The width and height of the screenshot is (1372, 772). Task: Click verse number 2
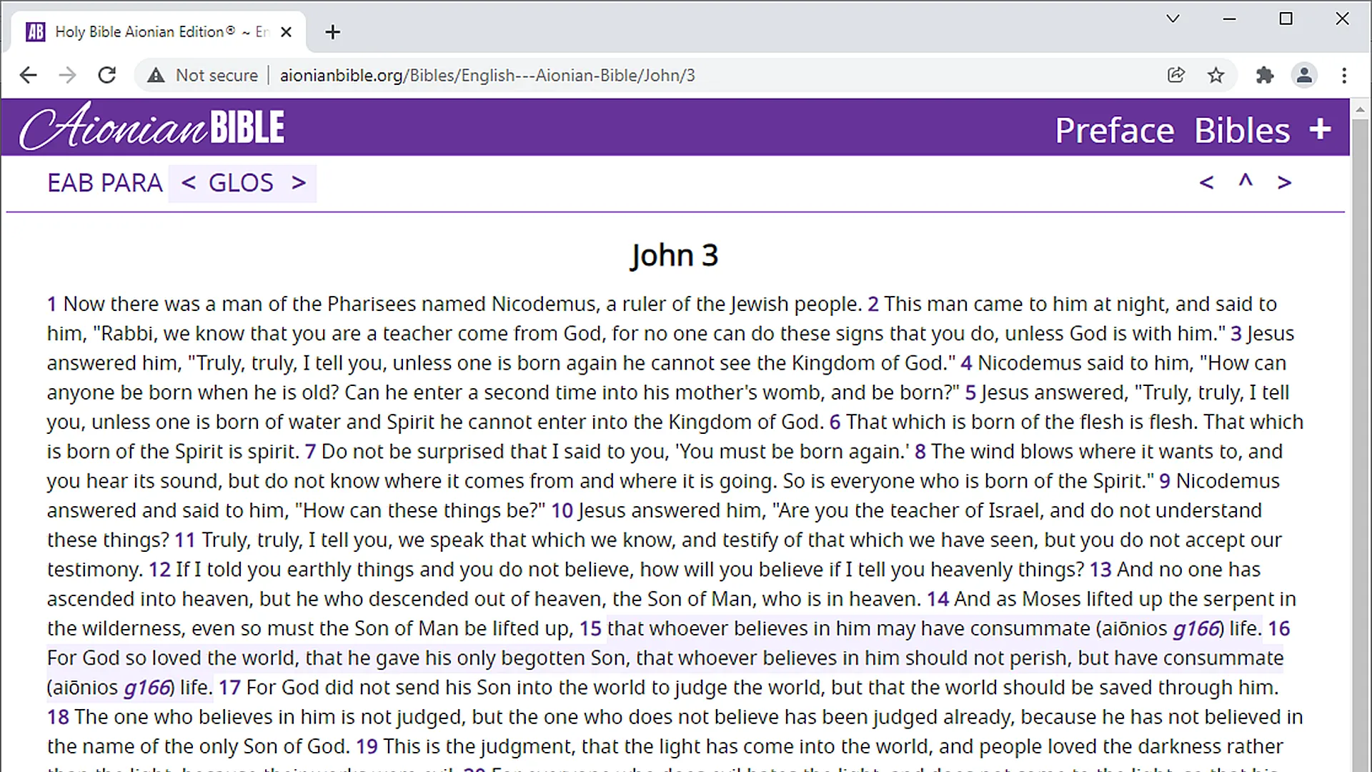point(873,304)
